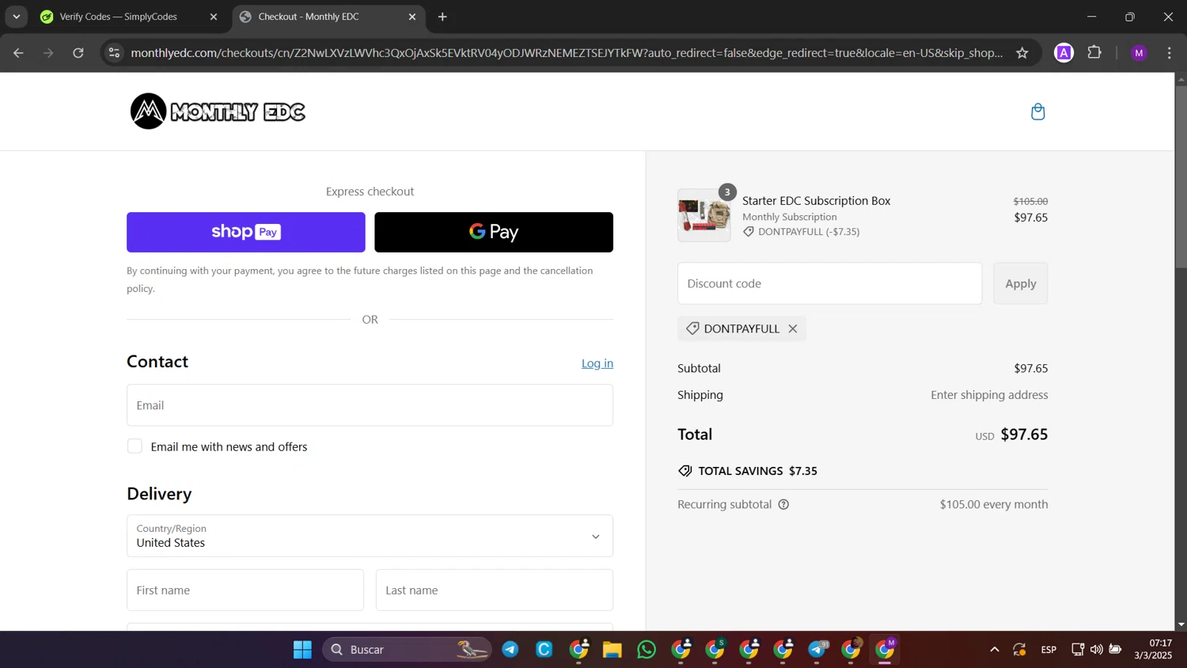Close the Checkout Monthly EDC tab
The image size is (1187, 668).
[411, 17]
